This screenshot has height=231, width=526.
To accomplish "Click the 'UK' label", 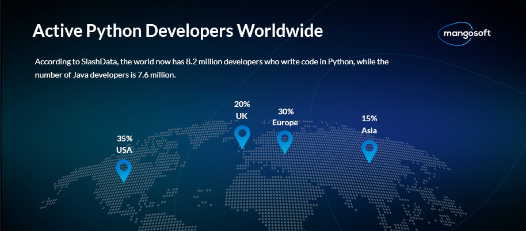I will click(242, 116).
